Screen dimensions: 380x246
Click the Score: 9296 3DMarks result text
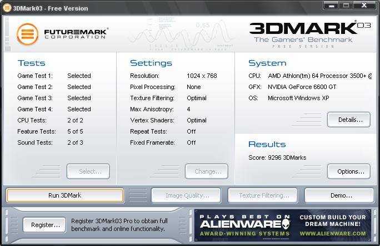point(277,158)
